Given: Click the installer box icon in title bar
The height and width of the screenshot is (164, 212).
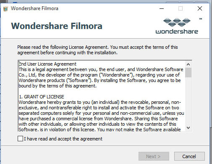Looking at the screenshot, I should point(6,9).
